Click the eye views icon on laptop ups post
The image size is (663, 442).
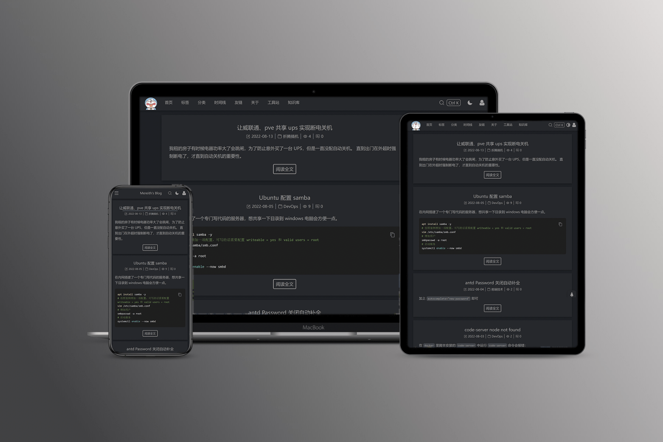pos(305,136)
